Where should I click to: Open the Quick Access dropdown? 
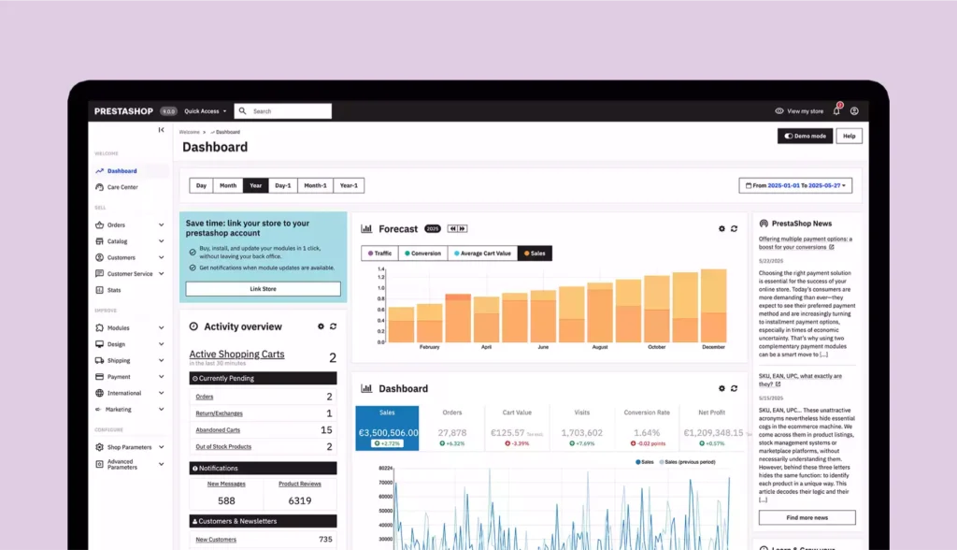pyautogui.click(x=204, y=109)
